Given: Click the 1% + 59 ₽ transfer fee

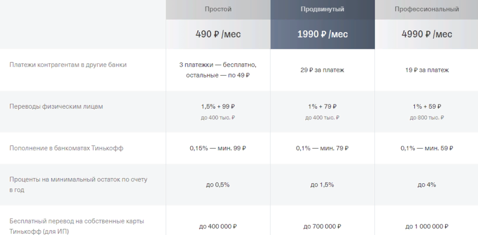Looking at the screenshot, I should [x=427, y=106].
